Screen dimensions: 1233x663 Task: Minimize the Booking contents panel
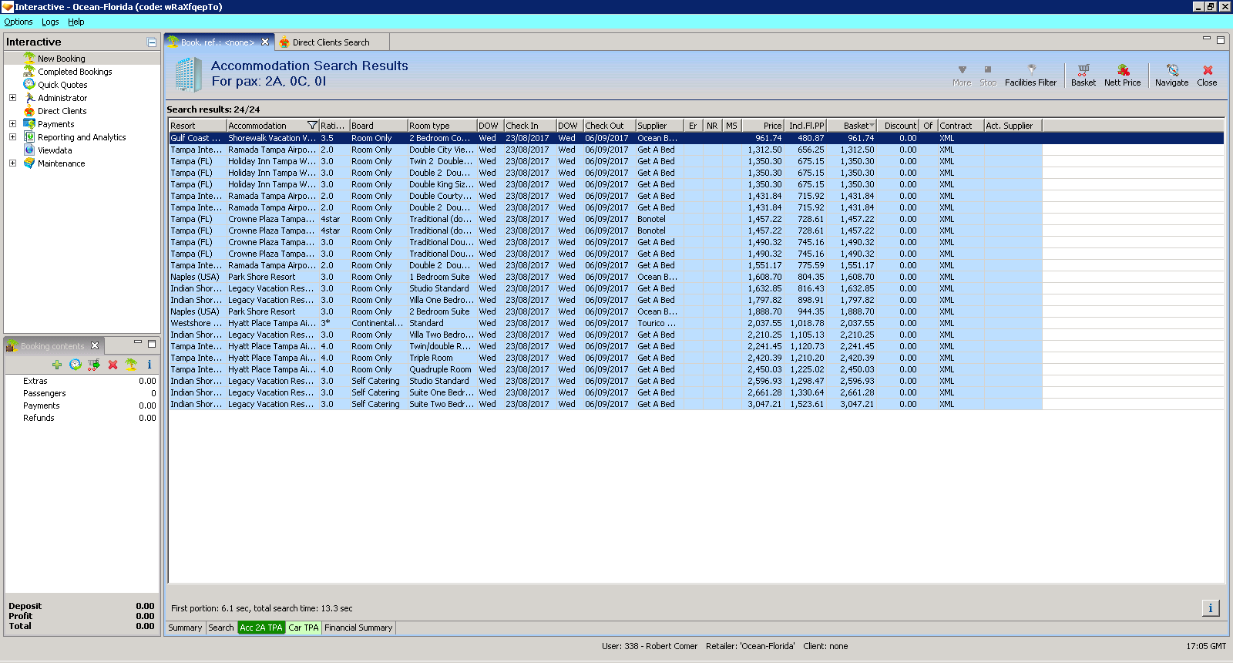click(x=138, y=343)
